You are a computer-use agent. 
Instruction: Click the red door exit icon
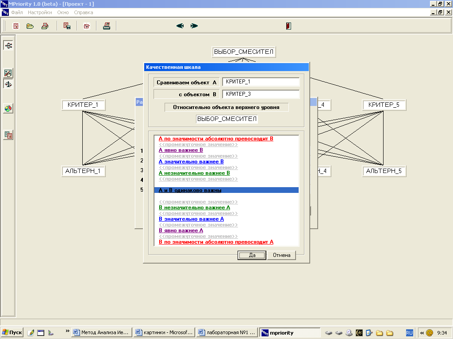click(288, 26)
